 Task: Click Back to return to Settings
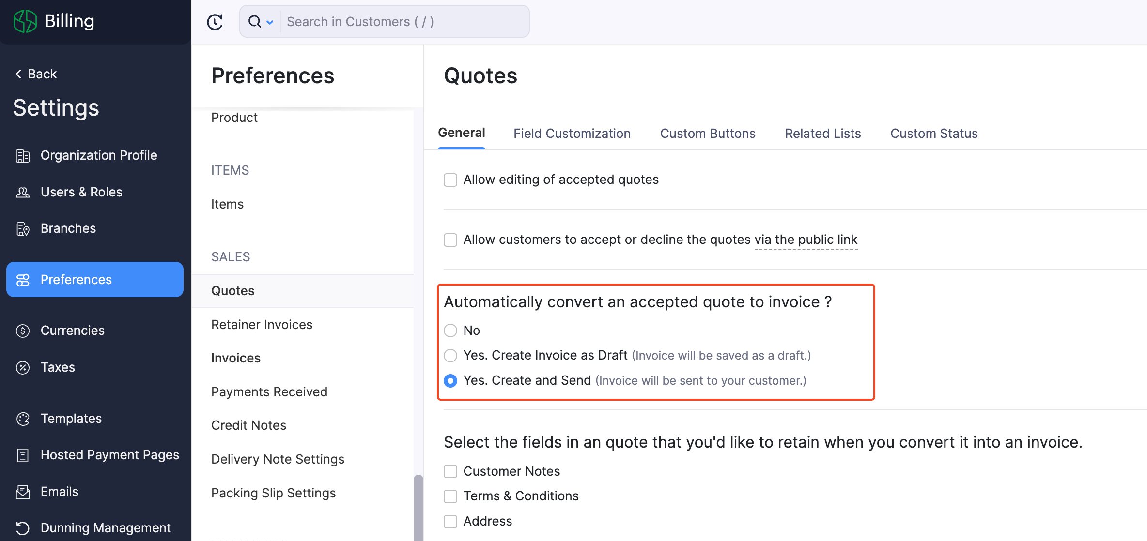[x=35, y=74]
